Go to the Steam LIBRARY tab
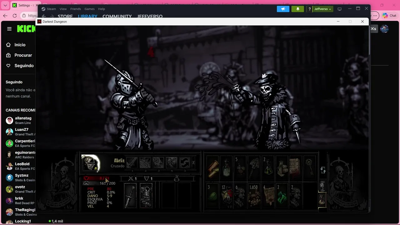 [x=87, y=16]
